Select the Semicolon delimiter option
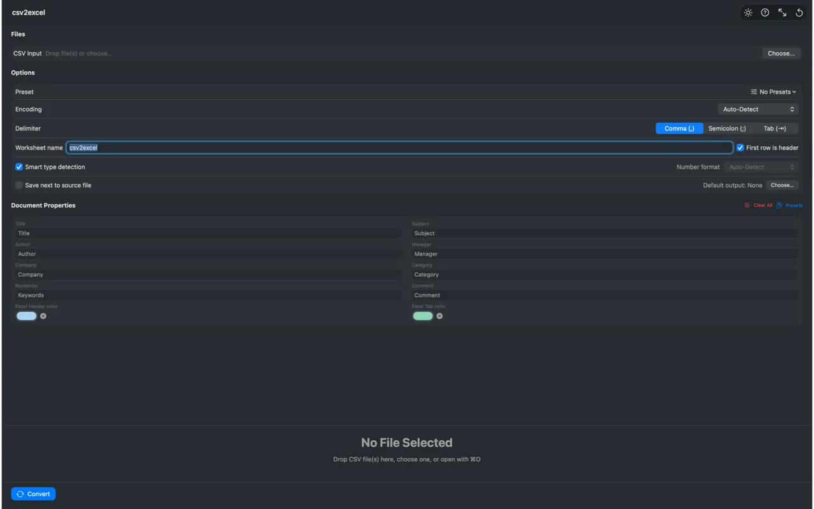Screen dimensions: 814x509 [726, 128]
